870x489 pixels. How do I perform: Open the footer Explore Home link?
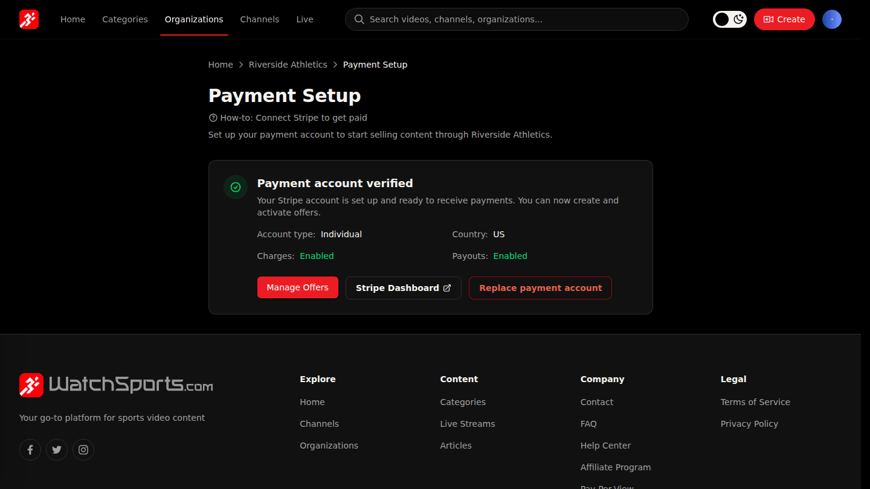[312, 402]
